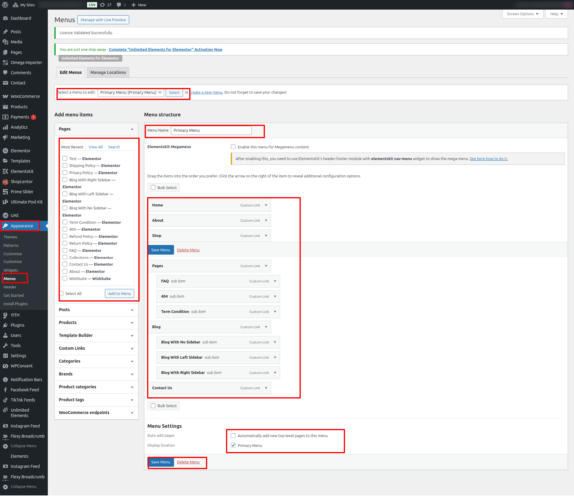This screenshot has height=496, width=574.
Task: Expand the Products menu items panel
Action: (132, 322)
